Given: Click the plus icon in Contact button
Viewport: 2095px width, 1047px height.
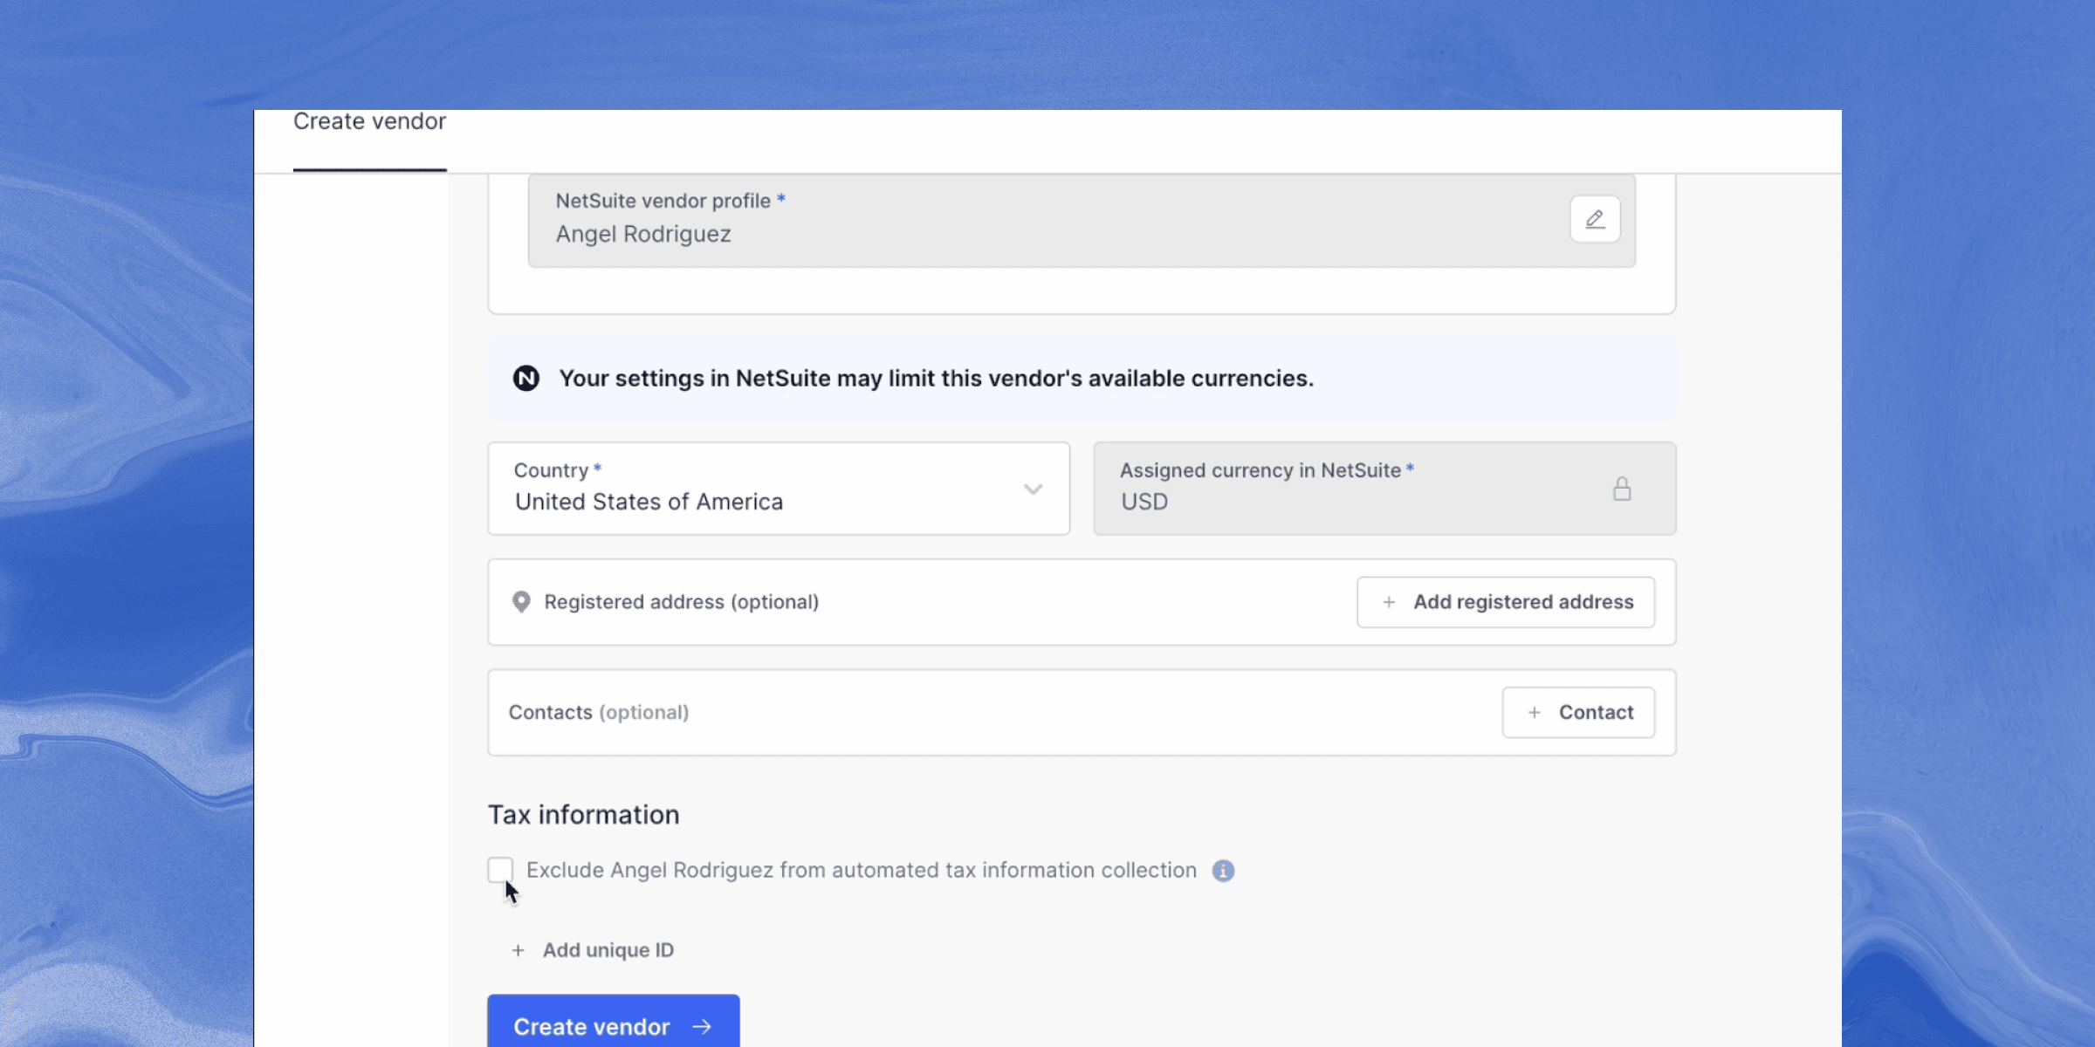Looking at the screenshot, I should (x=1534, y=713).
